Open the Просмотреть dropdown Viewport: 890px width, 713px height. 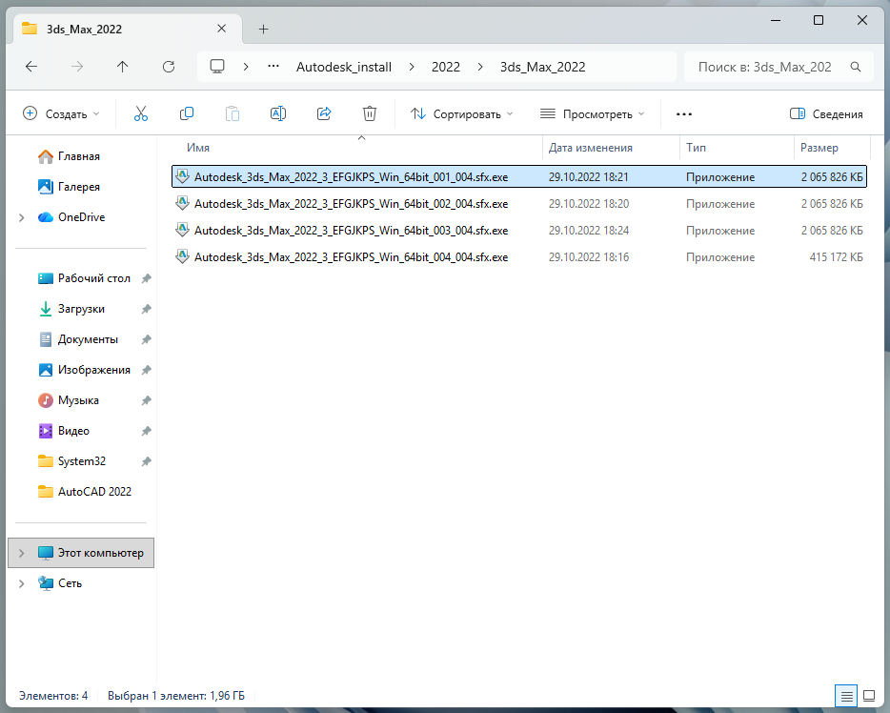[x=592, y=114]
